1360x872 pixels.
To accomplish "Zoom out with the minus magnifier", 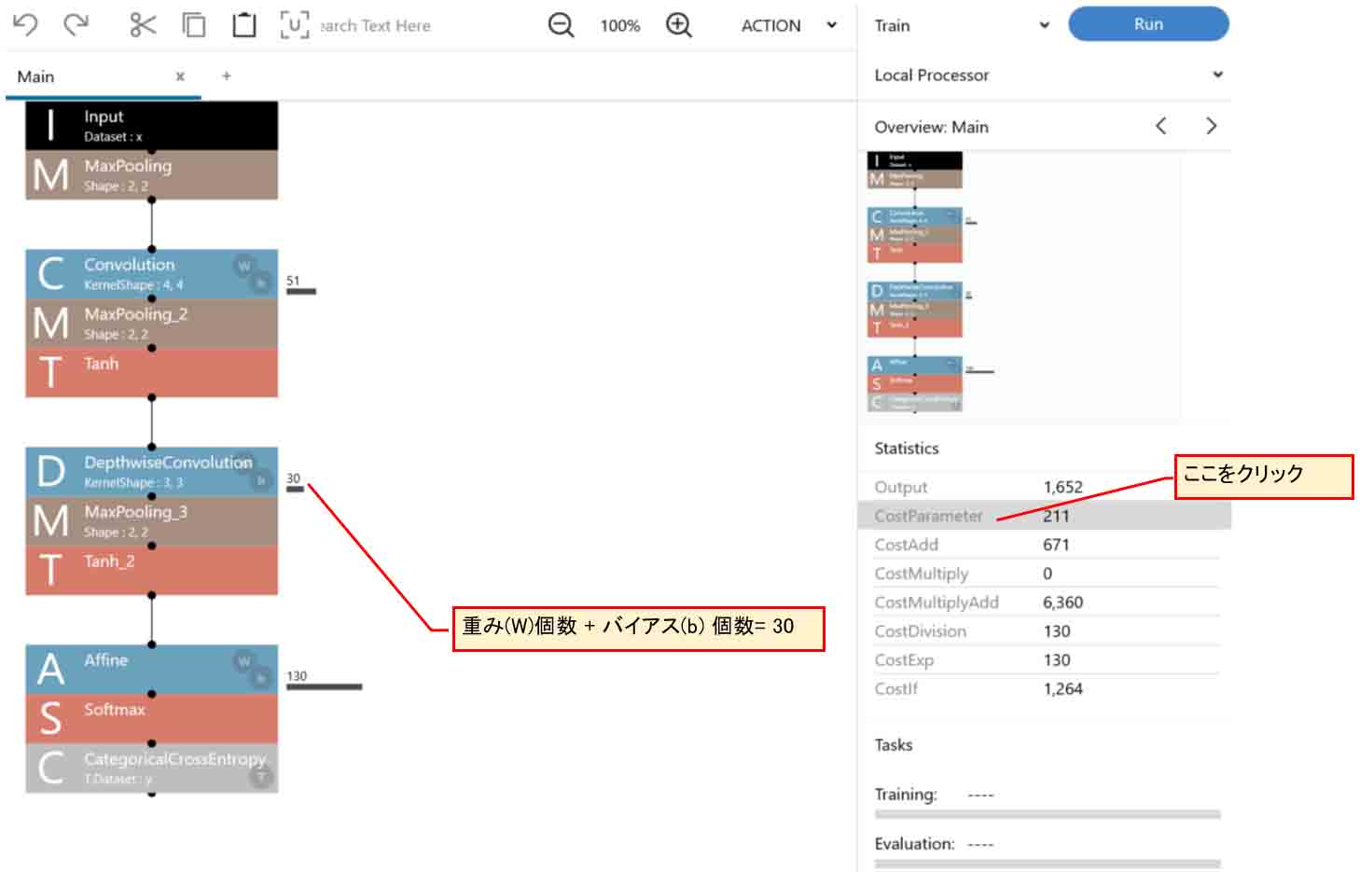I will [x=561, y=25].
